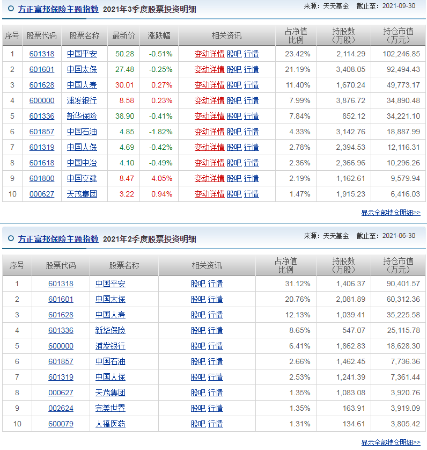
Task: Open stock code 600000 in Q3 table
Action: tap(42, 101)
